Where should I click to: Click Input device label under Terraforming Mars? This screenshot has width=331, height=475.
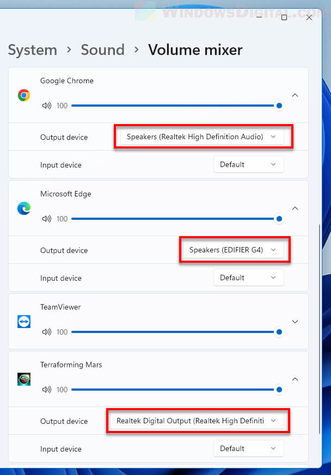coord(61,449)
